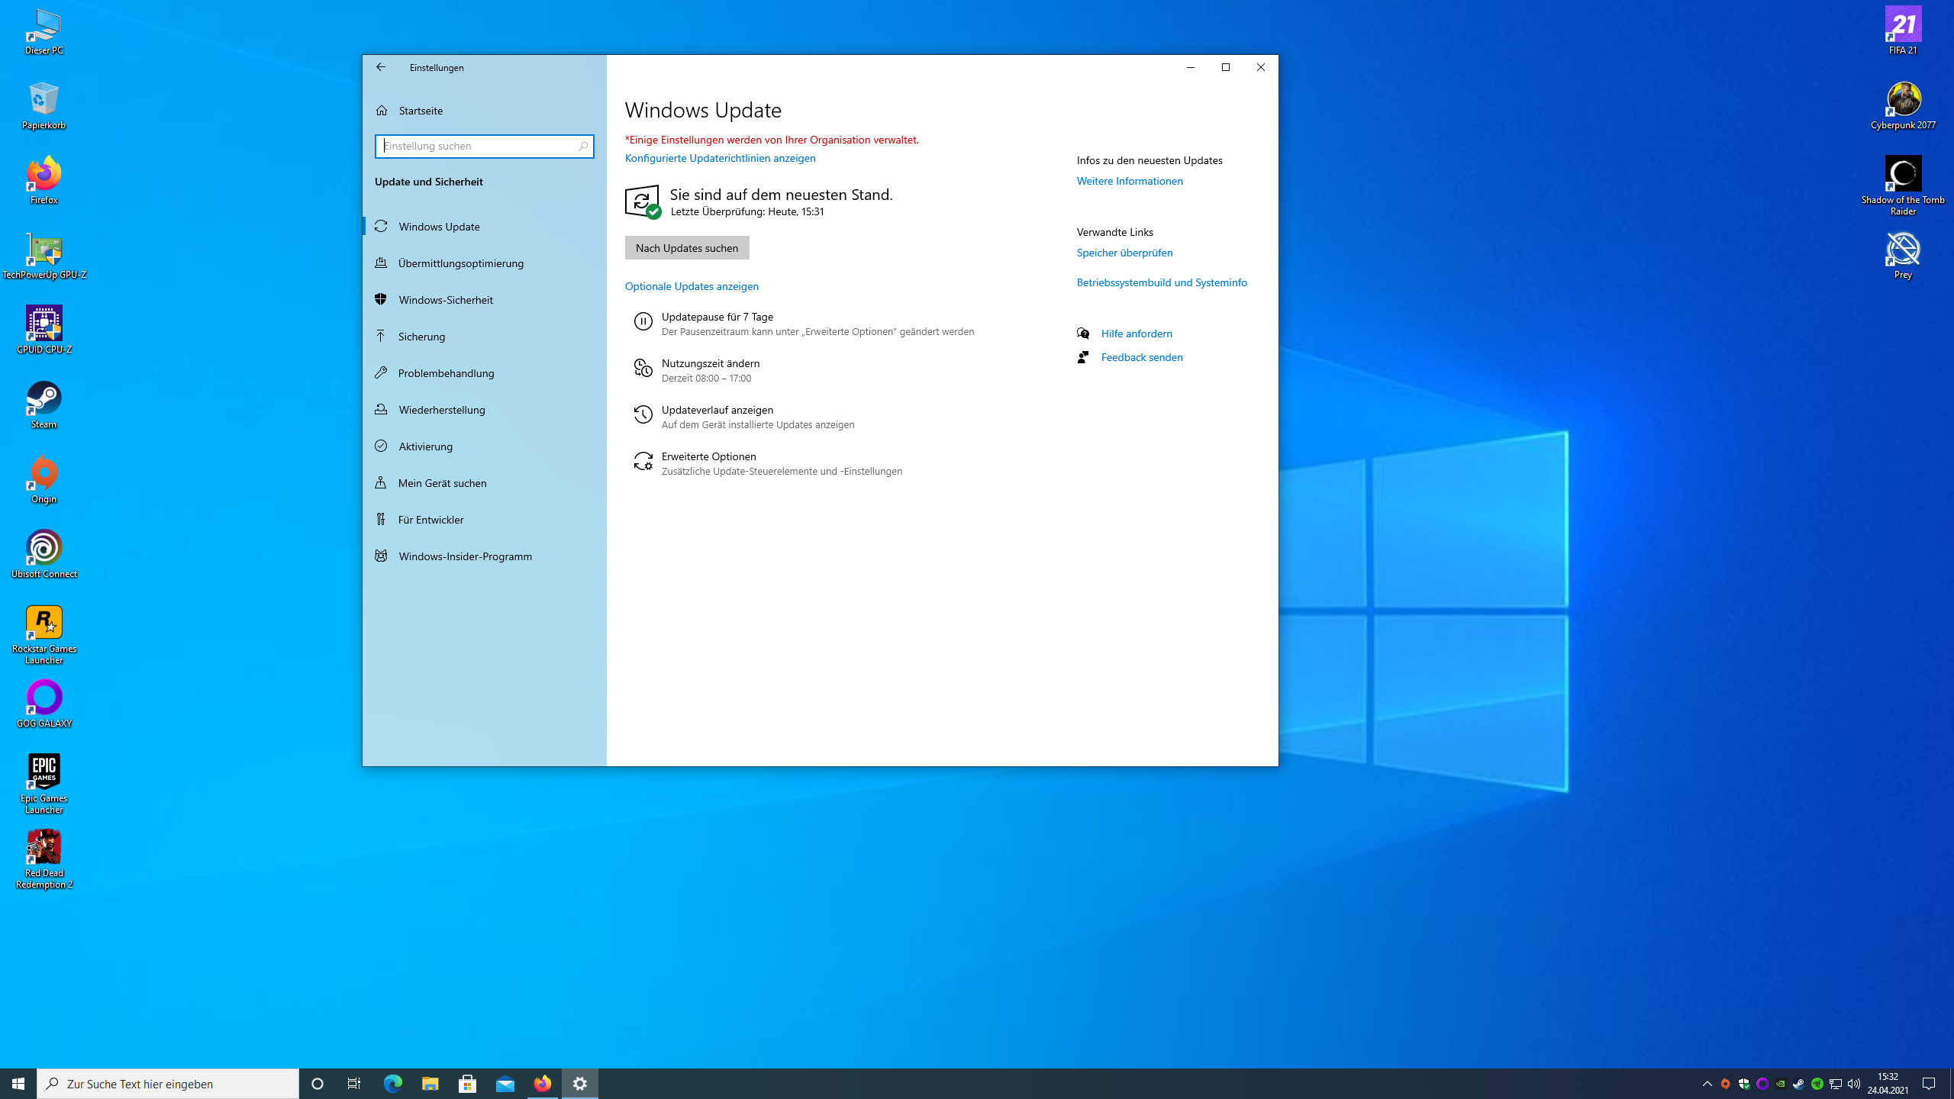Open Optionale Updates anzeigen link

click(x=692, y=286)
